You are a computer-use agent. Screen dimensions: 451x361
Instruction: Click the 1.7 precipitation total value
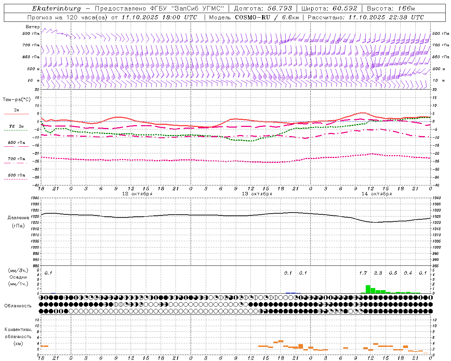(363, 273)
